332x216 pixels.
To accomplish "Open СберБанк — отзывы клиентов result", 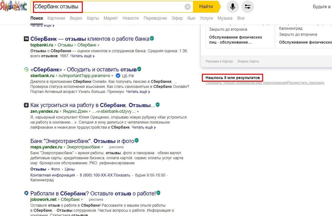I will point(90,39).
